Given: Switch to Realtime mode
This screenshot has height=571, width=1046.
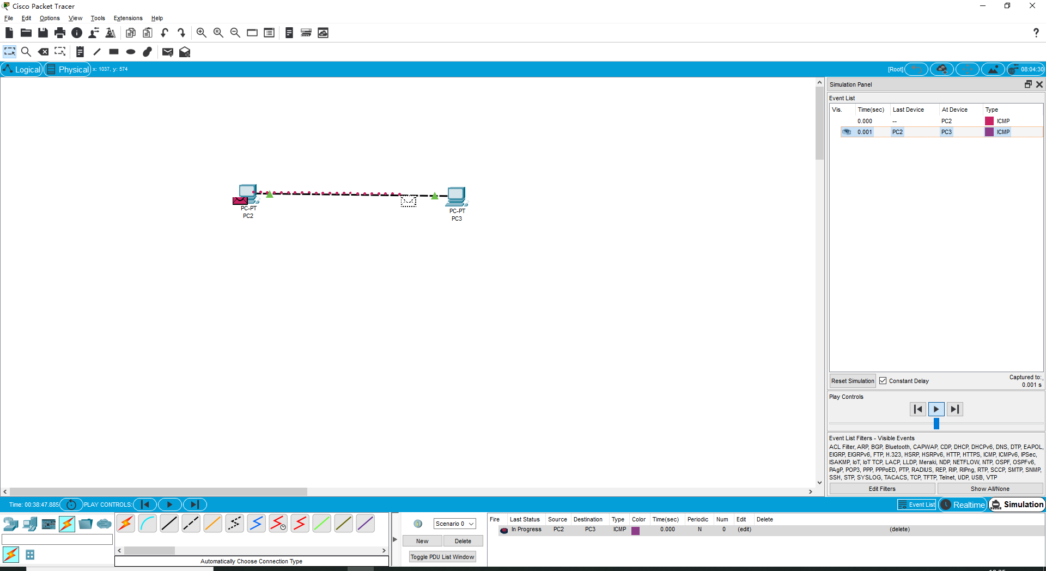Looking at the screenshot, I should coord(963,505).
